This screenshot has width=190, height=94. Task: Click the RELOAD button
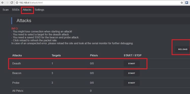183,49
